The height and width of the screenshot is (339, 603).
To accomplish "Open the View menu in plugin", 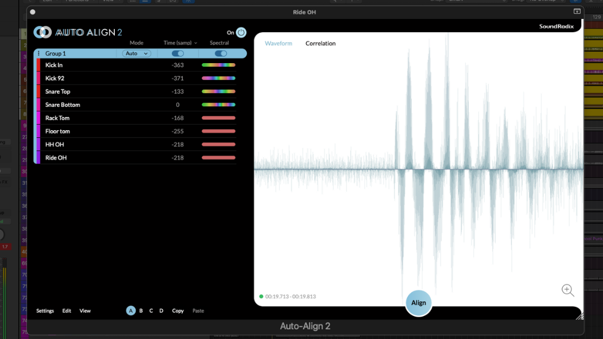I will coord(85,310).
